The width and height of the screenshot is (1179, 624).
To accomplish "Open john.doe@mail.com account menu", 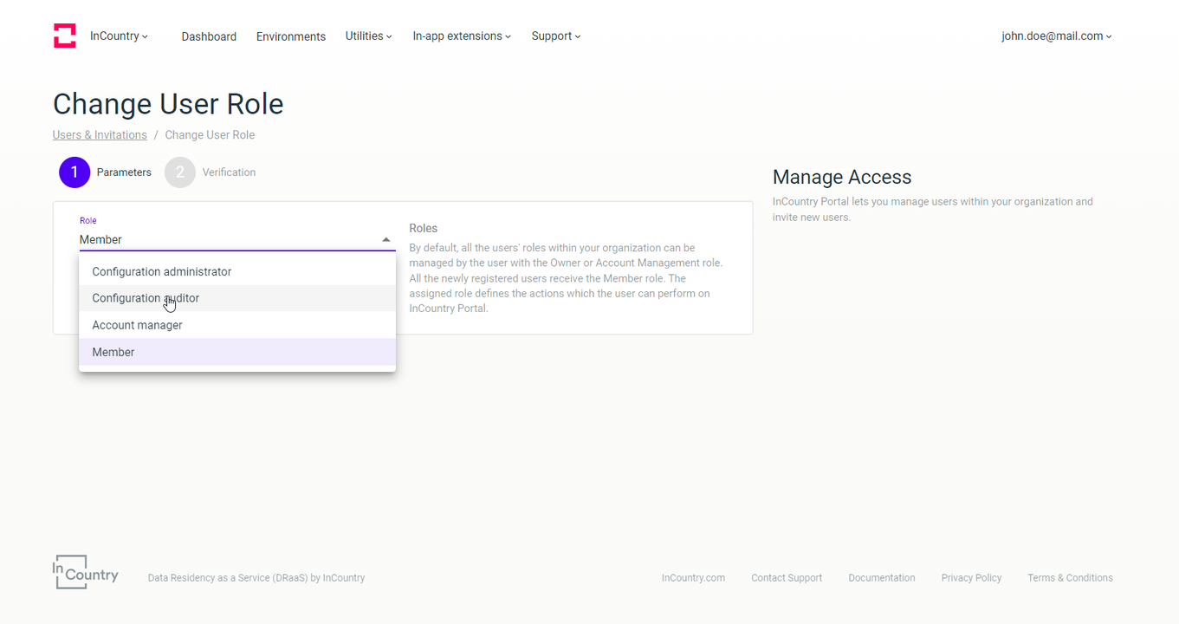I will [1056, 36].
